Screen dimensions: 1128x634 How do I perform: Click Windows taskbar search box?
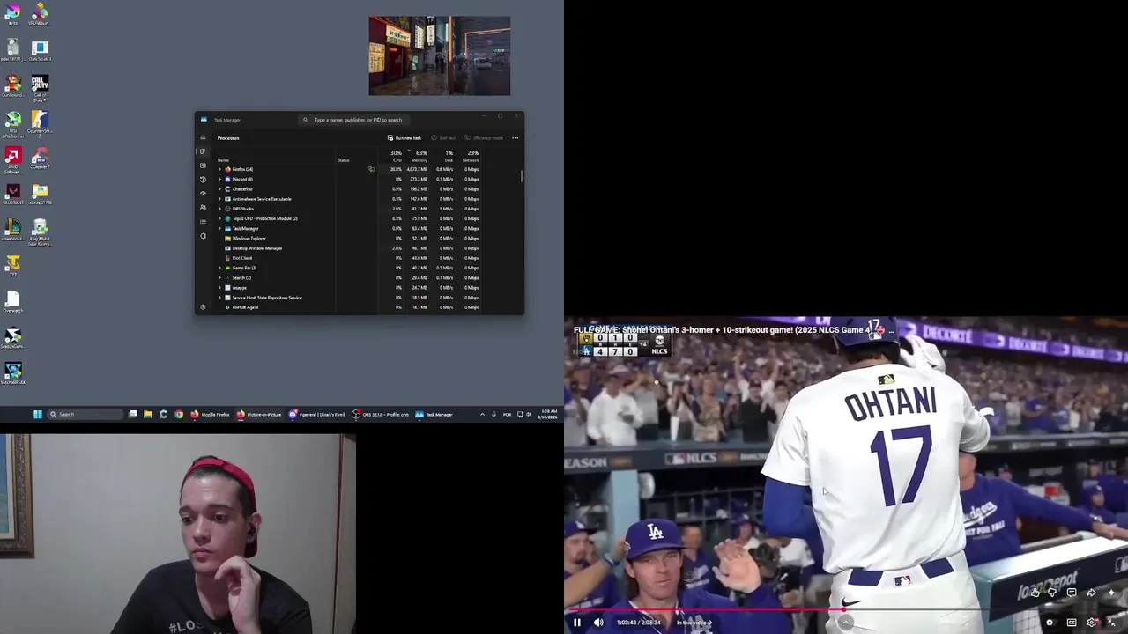click(85, 414)
